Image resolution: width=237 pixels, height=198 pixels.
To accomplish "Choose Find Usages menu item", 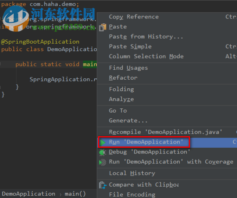I will click(x=167, y=68).
